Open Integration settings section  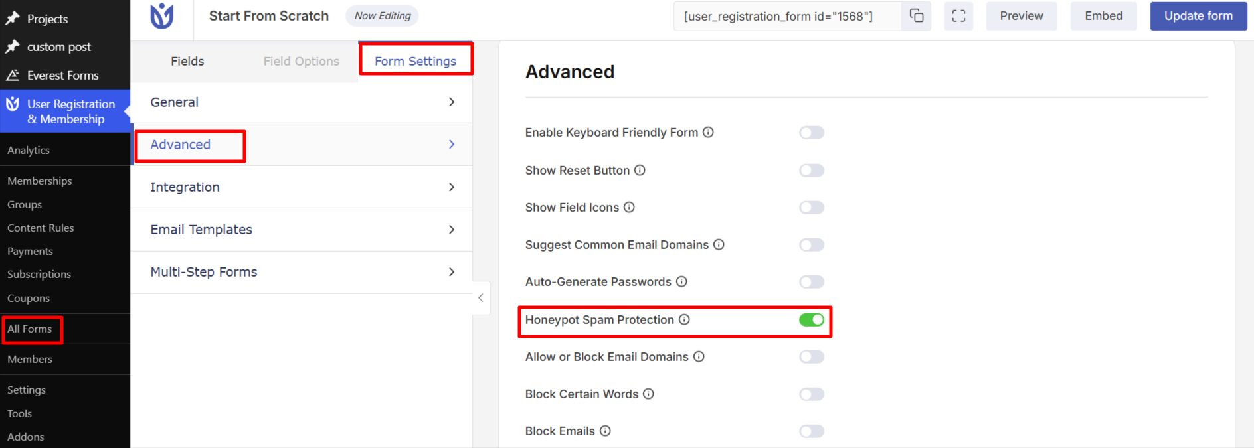pyautogui.click(x=302, y=187)
